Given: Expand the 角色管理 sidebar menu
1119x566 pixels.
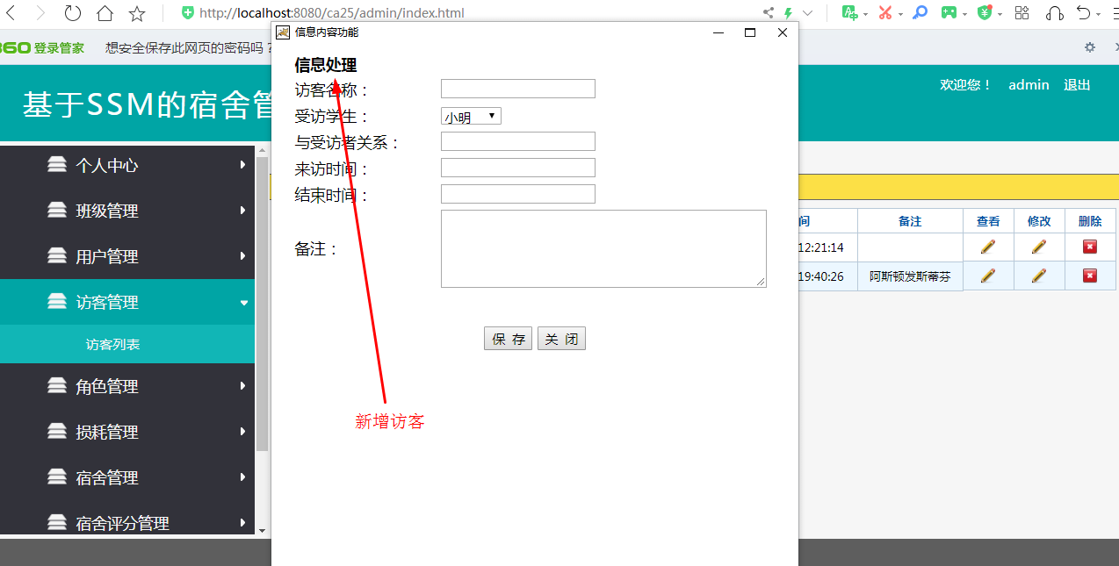Looking at the screenshot, I should 127,386.
